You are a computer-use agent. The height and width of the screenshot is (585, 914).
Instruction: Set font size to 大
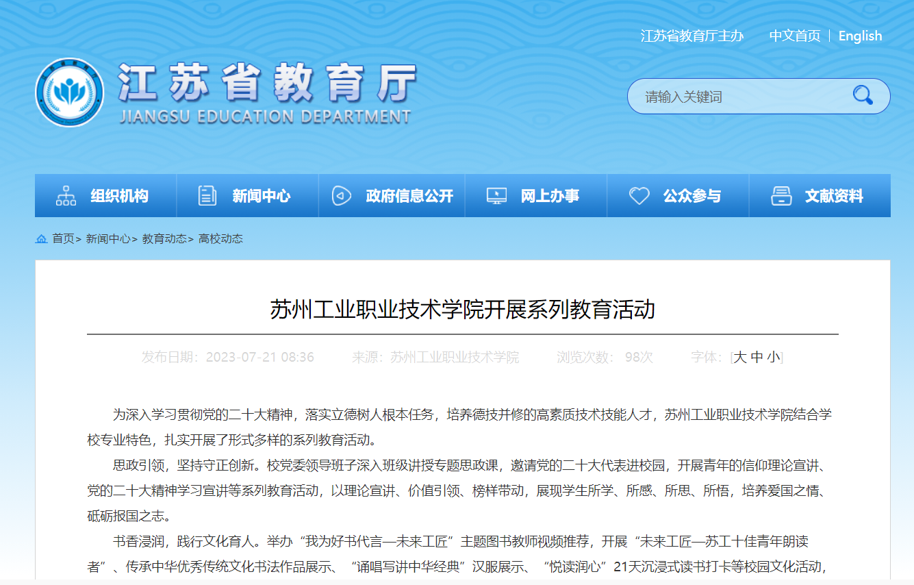pos(739,357)
